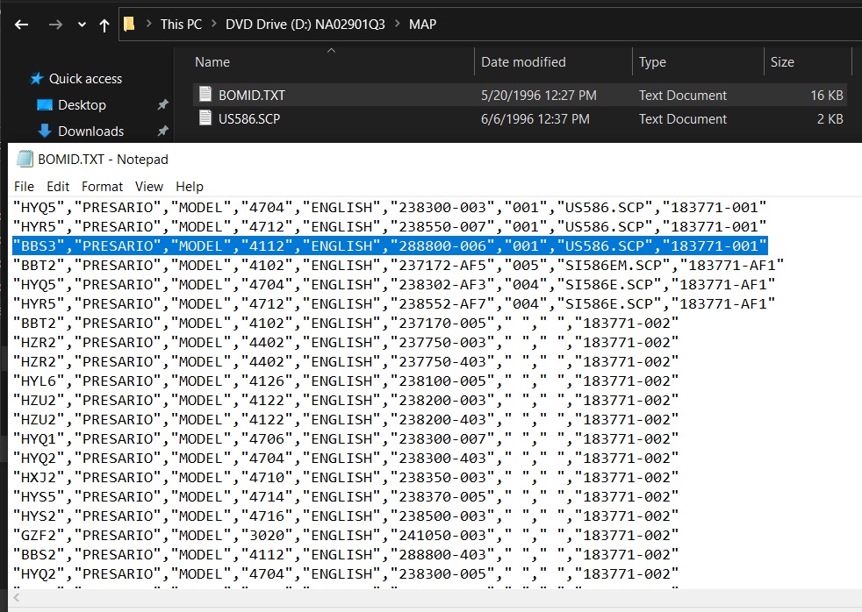Sort files by Name column
862x612 pixels.
pyautogui.click(x=212, y=62)
